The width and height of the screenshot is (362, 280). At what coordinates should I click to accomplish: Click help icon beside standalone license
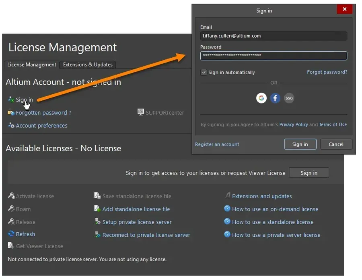point(227,221)
